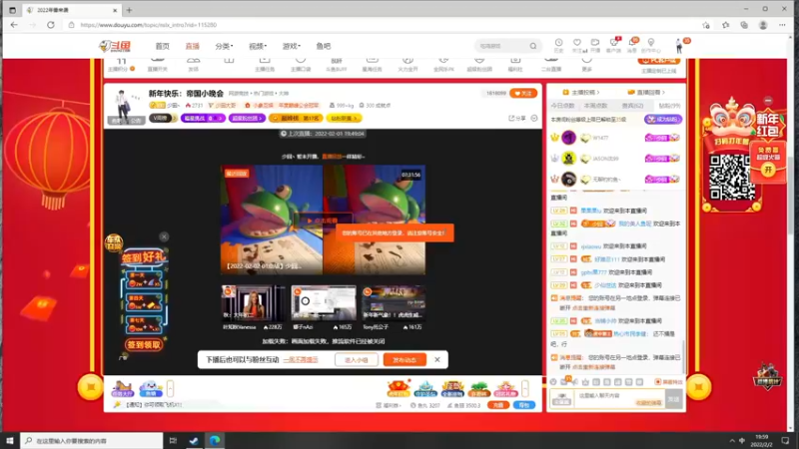Switch to the 本周贡献 tab

[x=595, y=106]
